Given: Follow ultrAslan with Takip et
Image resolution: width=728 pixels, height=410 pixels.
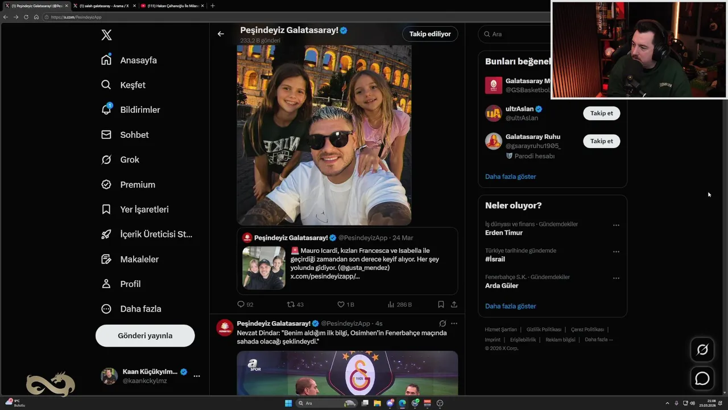Looking at the screenshot, I should click(602, 113).
